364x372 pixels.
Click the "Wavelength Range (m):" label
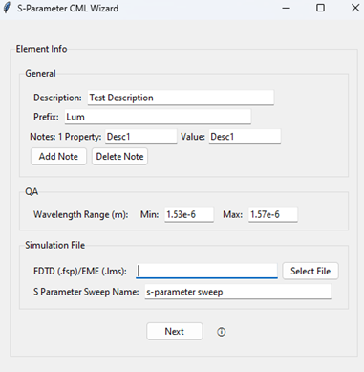pyautogui.click(x=81, y=214)
